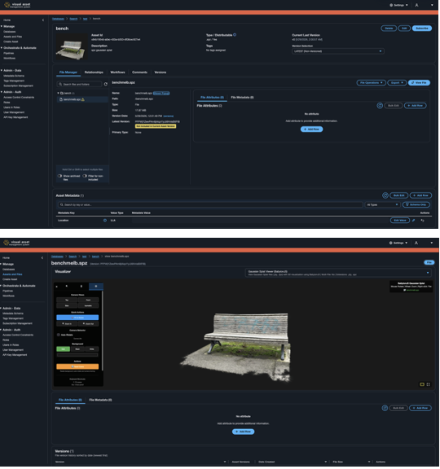Click the blue Fit to Scene button
440x469 pixels.
(77, 318)
